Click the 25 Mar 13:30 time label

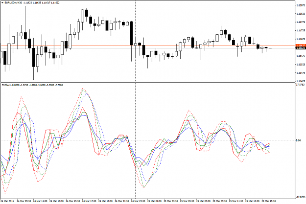(x=253, y=201)
